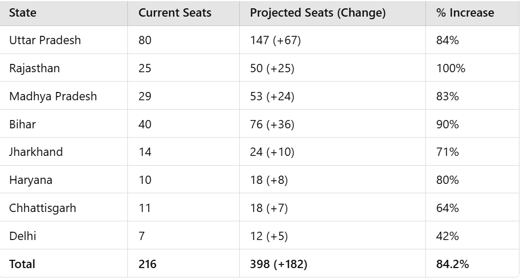Select the 84.2% total increase cell
The height and width of the screenshot is (279, 520).
click(x=452, y=264)
